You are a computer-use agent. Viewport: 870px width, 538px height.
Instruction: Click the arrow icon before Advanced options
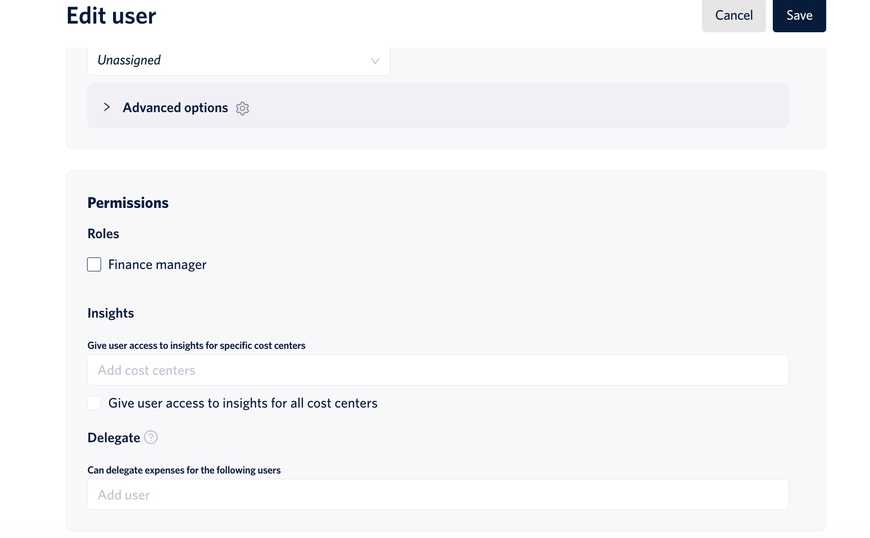tap(106, 107)
